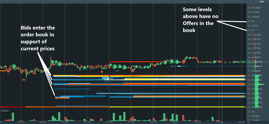The width and height of the screenshot is (269, 124).
Task: Click the COB size value 950
Action: click(x=257, y=12)
